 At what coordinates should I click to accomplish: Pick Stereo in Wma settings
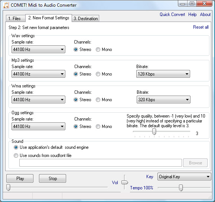click(x=82, y=100)
